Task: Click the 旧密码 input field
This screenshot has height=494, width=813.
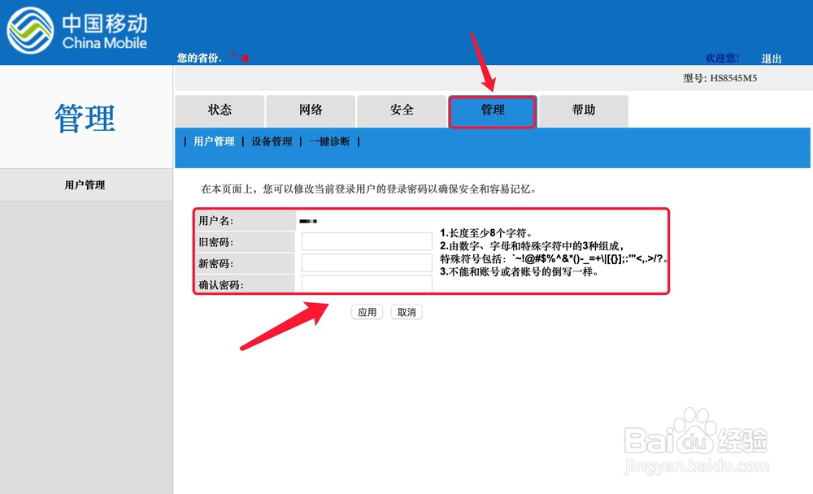Action: point(366,240)
